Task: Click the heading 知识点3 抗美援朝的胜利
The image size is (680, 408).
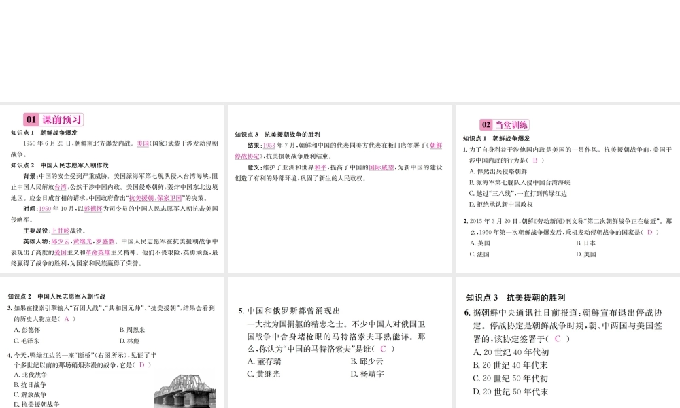Action: tap(515, 298)
